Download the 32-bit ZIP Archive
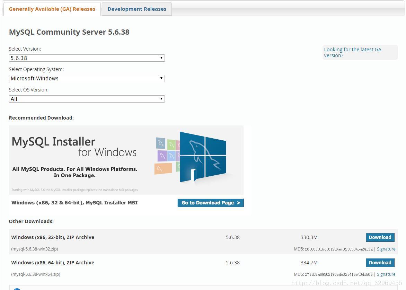Image resolution: width=406 pixels, height=290 pixels. pos(380,237)
